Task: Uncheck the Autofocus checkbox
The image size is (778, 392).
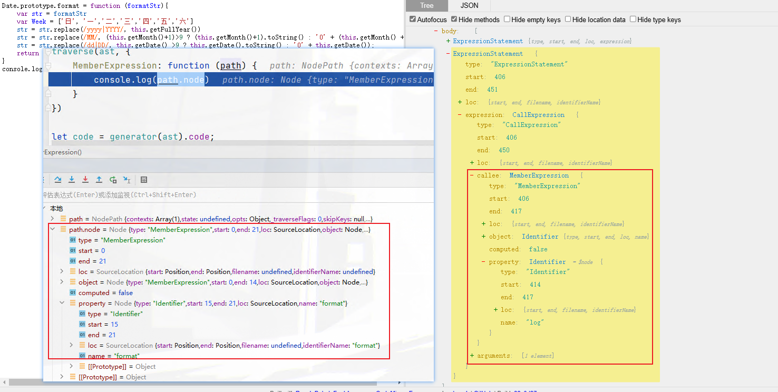Action: click(x=413, y=19)
